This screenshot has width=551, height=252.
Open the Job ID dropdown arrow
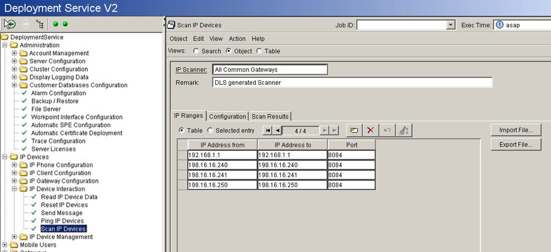[451, 25]
